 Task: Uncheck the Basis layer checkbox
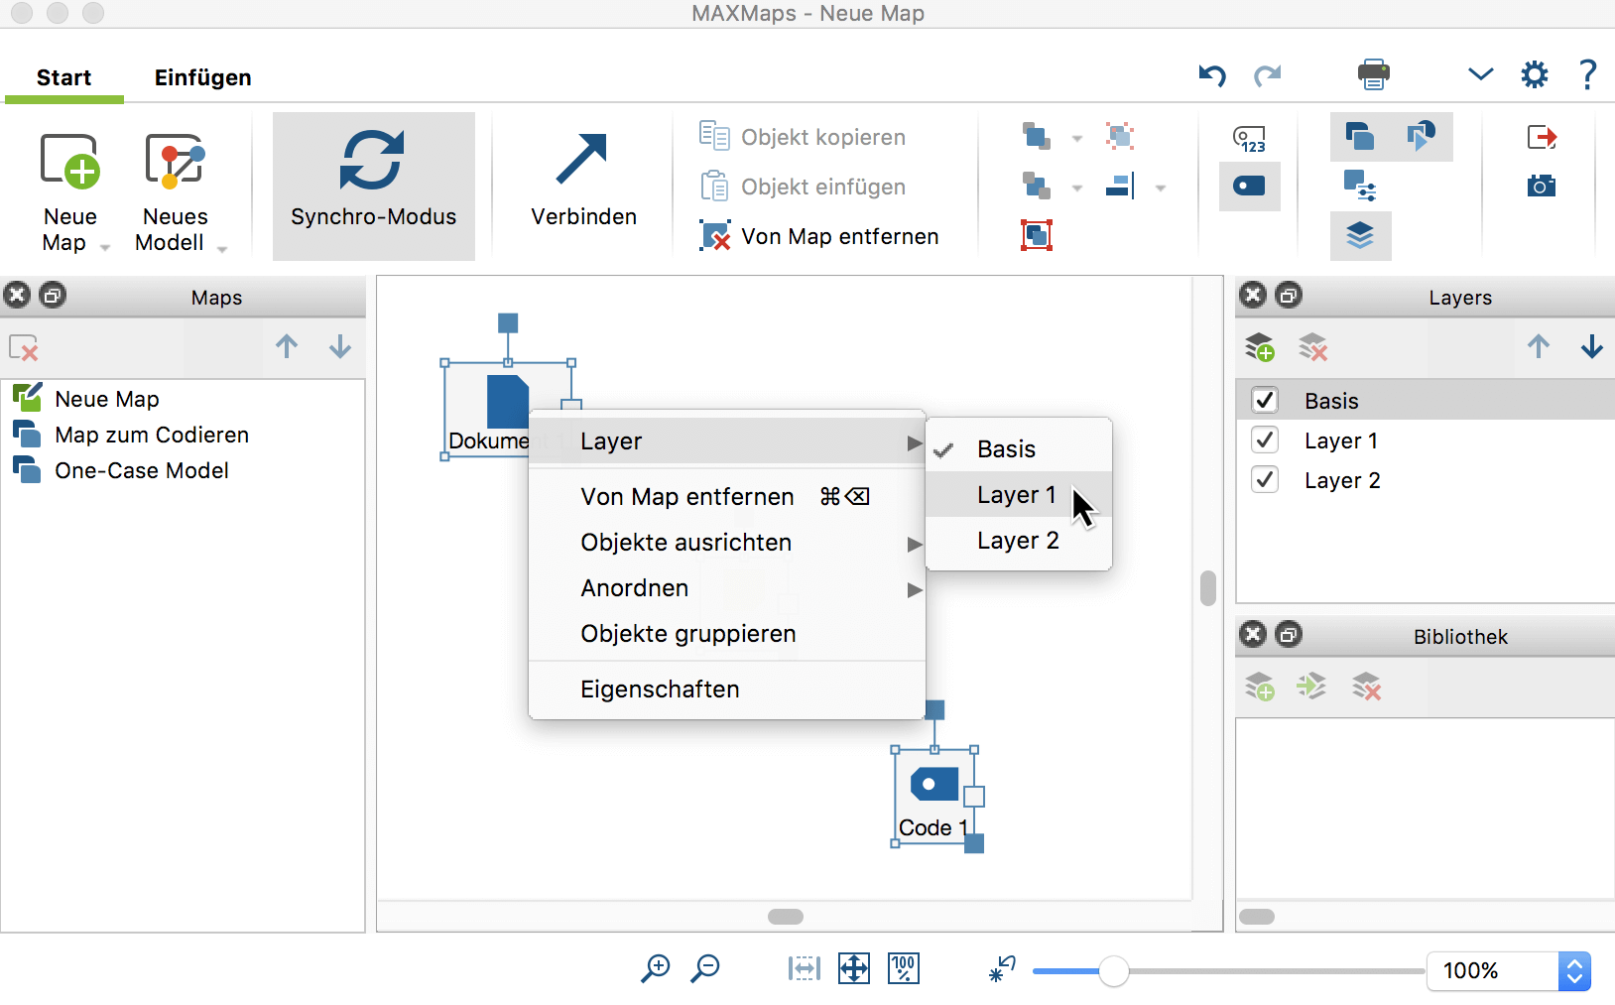click(1265, 400)
